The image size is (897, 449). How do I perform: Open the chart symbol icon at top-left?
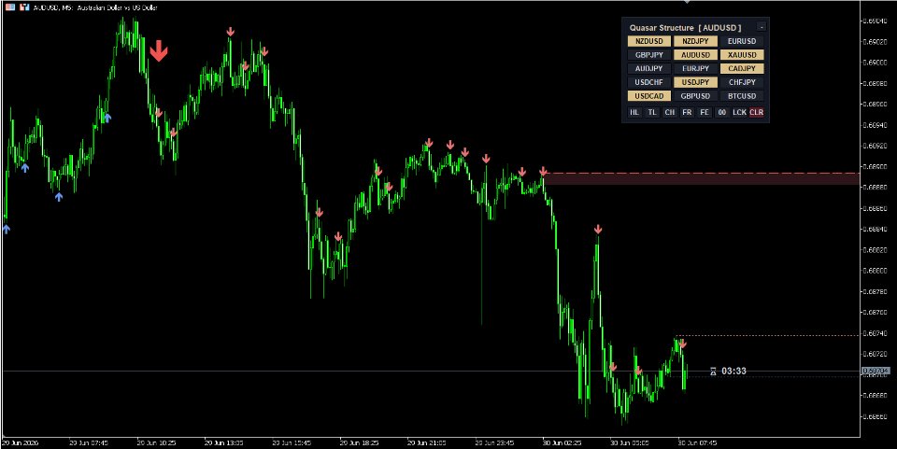click(x=9, y=7)
